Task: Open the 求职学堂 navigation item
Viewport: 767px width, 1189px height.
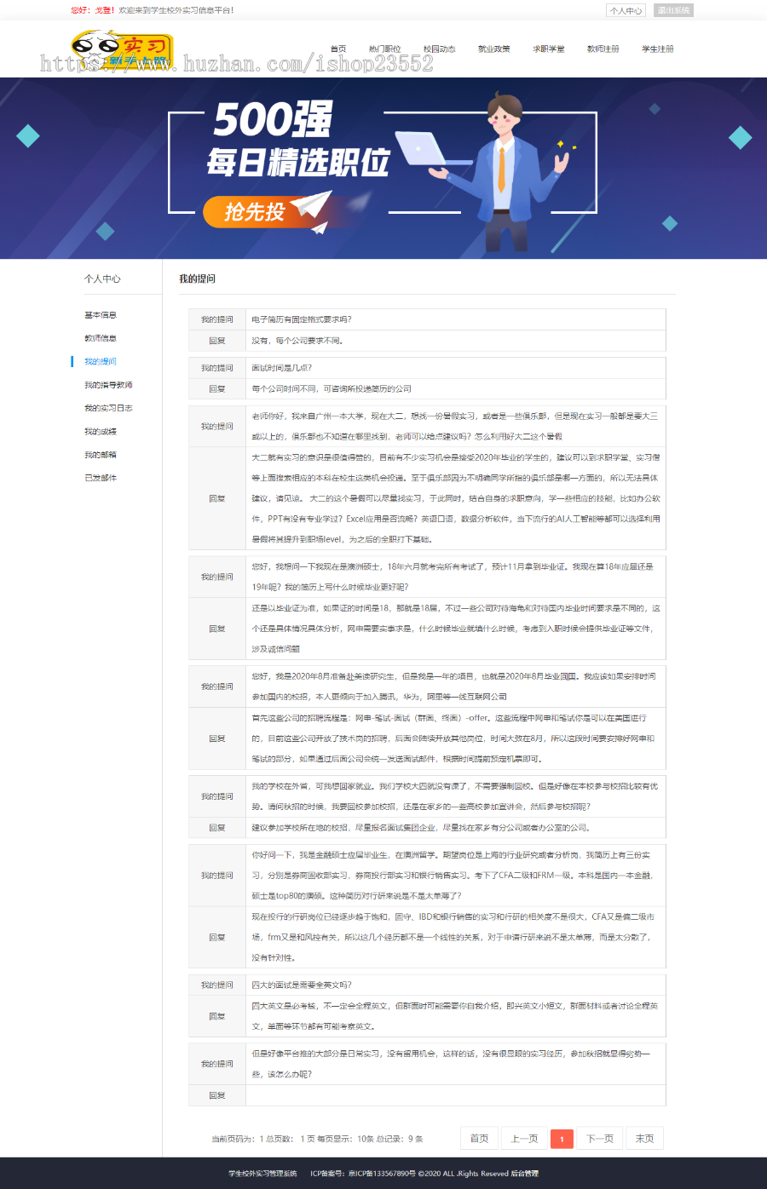Action: [548, 49]
